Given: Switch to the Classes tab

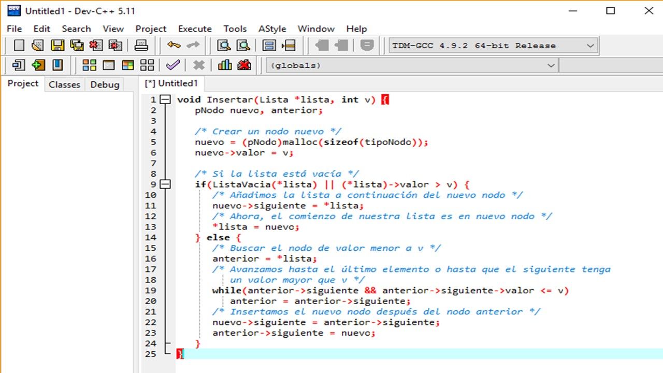Looking at the screenshot, I should [64, 84].
